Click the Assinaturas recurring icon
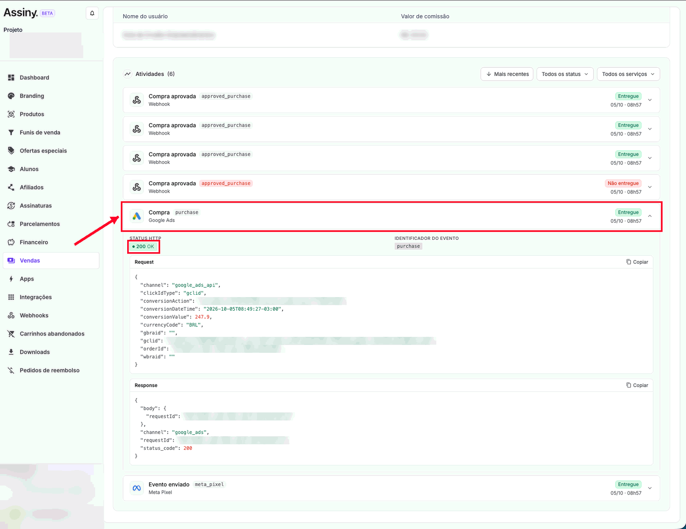Image resolution: width=686 pixels, height=529 pixels. click(11, 206)
